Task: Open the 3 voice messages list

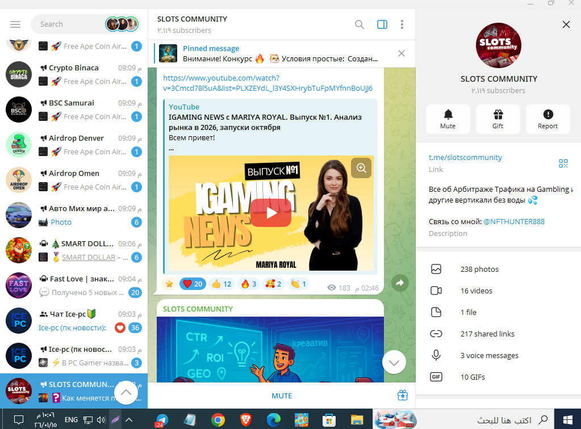Action: point(499,355)
